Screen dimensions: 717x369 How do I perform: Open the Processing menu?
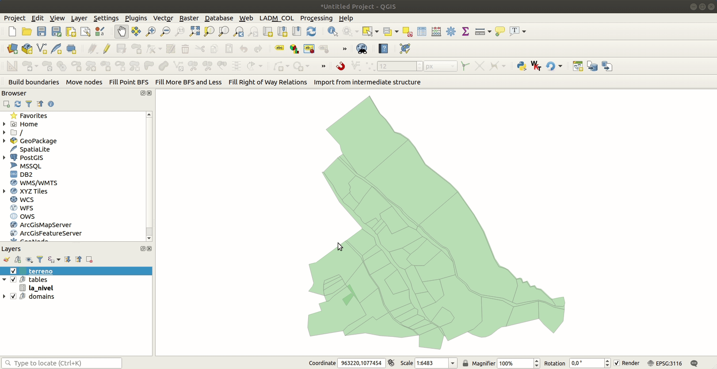tap(316, 18)
